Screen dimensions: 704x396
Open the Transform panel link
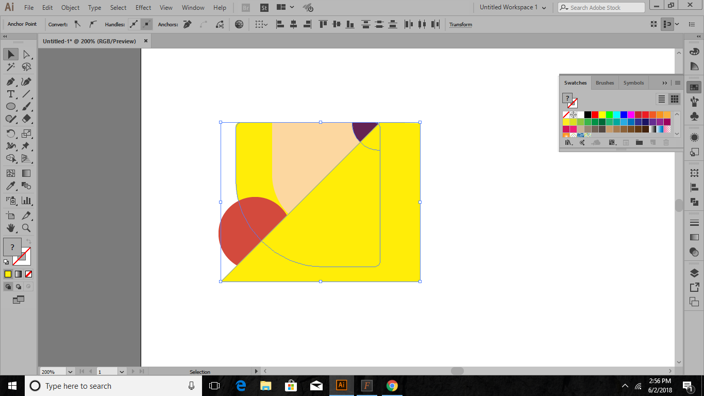tap(461, 25)
